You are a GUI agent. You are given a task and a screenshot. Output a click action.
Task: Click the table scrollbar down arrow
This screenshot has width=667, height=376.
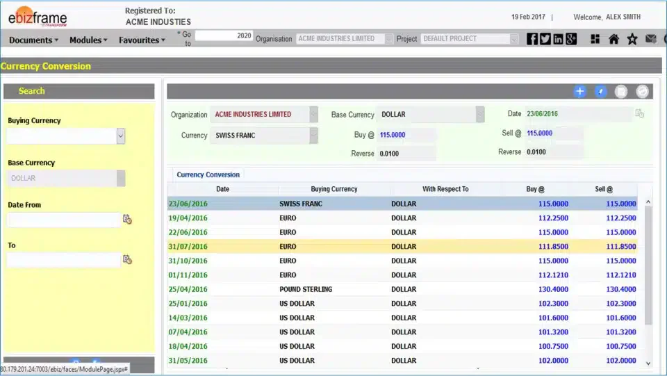point(648,363)
